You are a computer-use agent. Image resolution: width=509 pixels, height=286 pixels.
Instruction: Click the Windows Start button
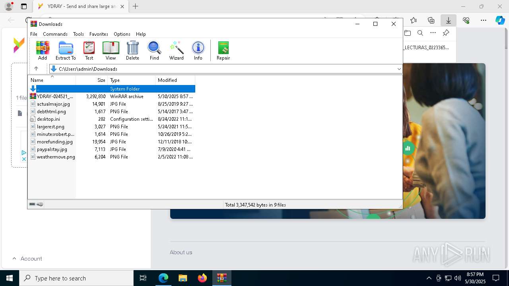pos(10,278)
